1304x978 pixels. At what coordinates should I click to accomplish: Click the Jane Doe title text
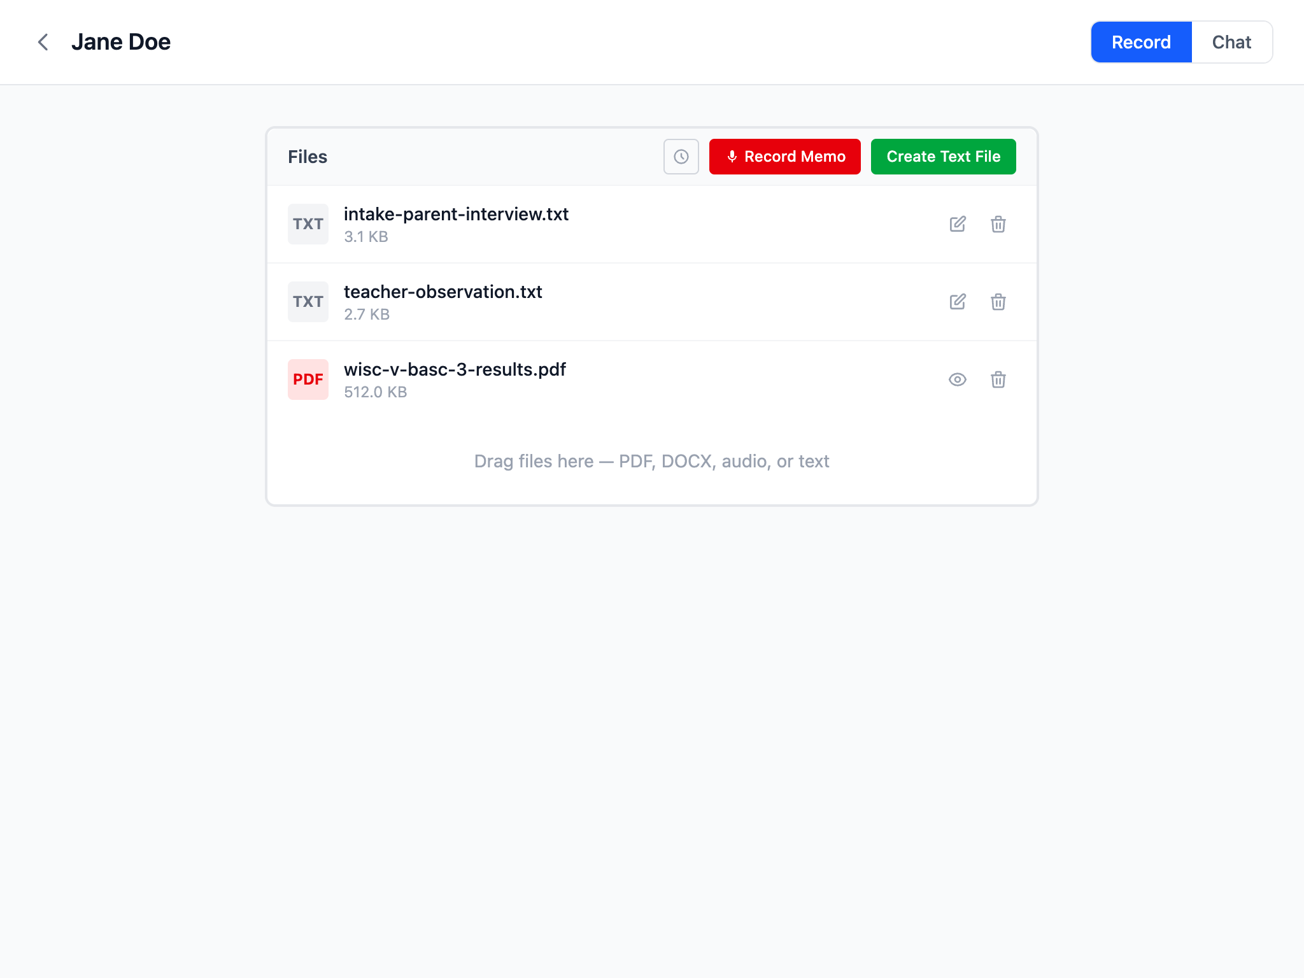(121, 41)
